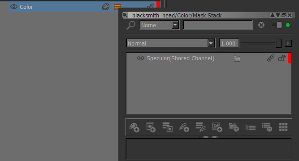Toggle the filter switch beside green dot
The height and width of the screenshot is (161, 299).
coord(277,25)
